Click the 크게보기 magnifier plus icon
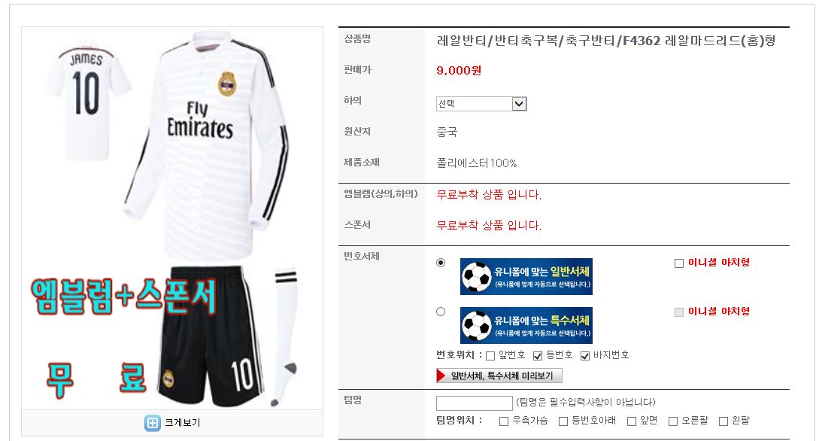 coord(153,423)
